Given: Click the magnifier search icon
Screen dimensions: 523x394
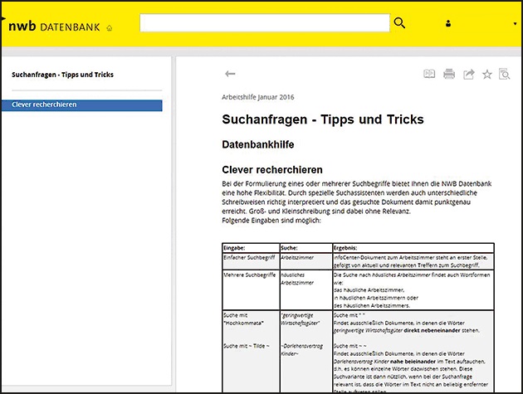Looking at the screenshot, I should tap(400, 23).
